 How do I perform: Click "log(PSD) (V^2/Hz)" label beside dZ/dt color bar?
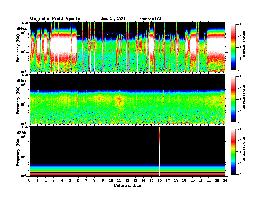point(244,148)
